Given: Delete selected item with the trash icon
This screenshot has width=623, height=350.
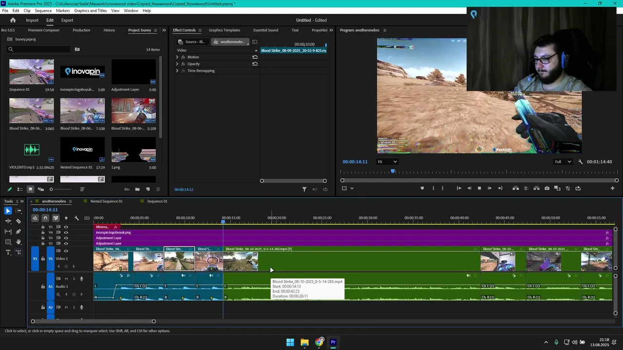Looking at the screenshot, I should pos(158,189).
